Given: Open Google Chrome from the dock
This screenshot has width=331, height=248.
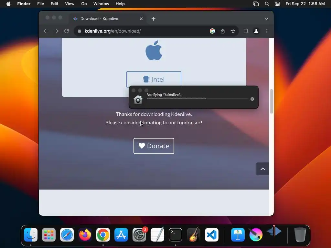Looking at the screenshot, I should 103,235.
